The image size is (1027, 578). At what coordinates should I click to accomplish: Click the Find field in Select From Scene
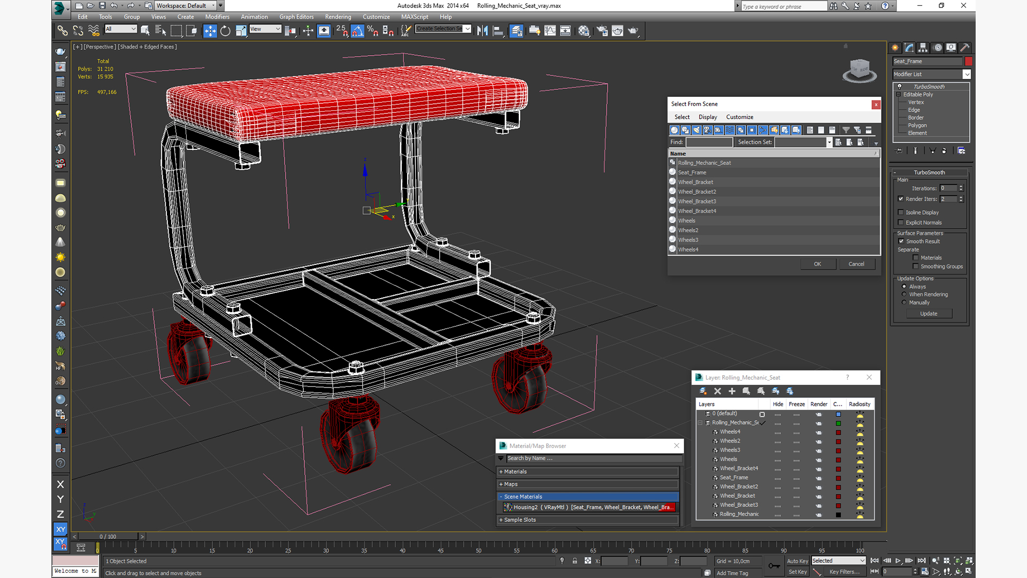tap(709, 142)
